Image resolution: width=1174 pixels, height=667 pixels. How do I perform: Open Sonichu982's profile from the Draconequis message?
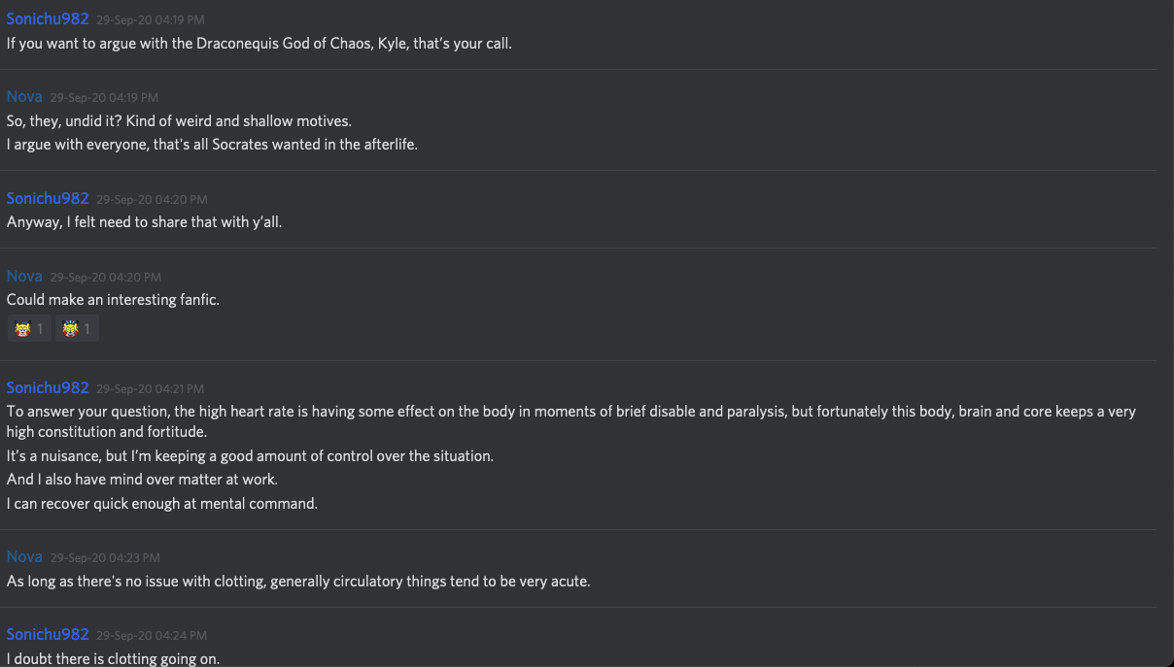48,18
